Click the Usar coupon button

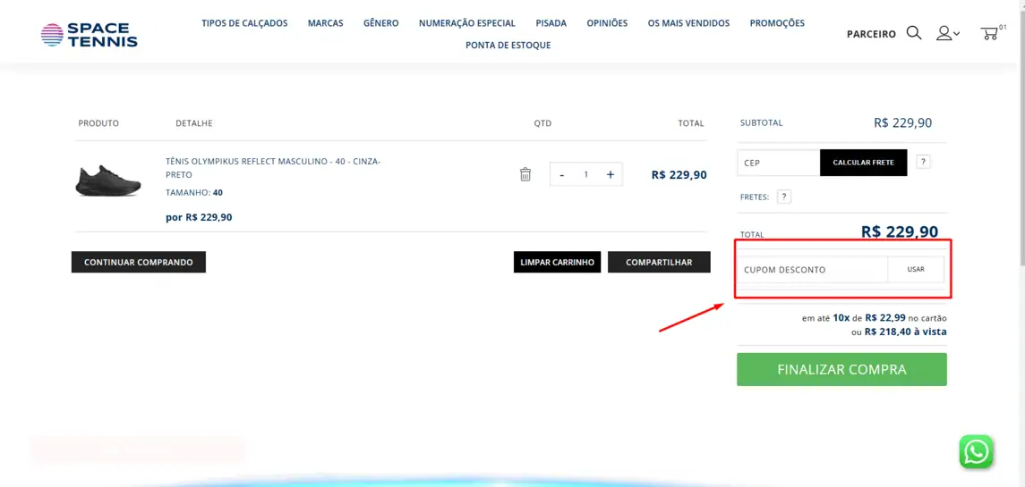pyautogui.click(x=916, y=269)
